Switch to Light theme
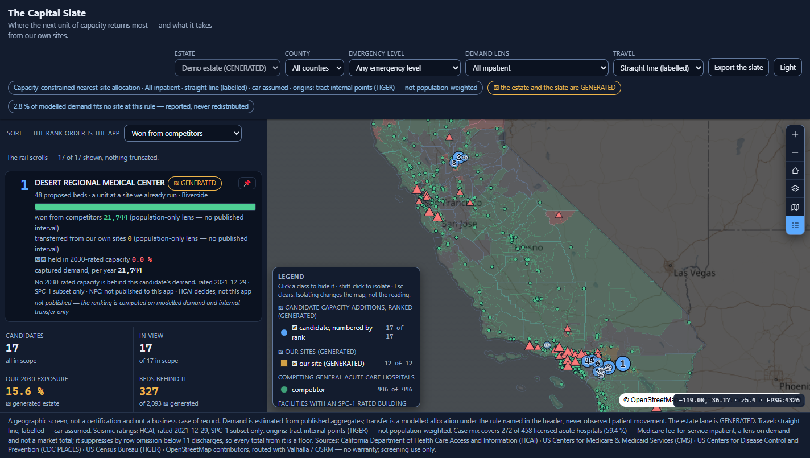 pos(788,67)
